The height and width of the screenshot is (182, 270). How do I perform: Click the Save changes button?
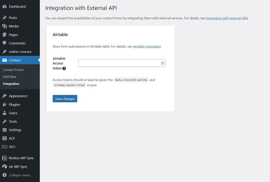[x=65, y=98]
